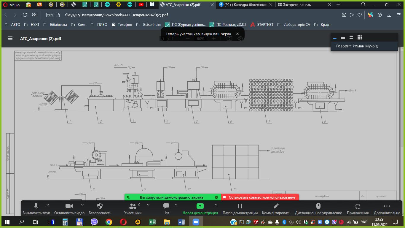Screen dimensions: 405x228
Task: Click the Opera snapshot camera icon
Action: coord(344,15)
